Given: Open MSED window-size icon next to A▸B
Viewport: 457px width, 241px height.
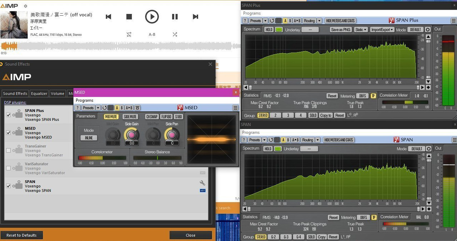Looking at the screenshot, I should [137, 108].
